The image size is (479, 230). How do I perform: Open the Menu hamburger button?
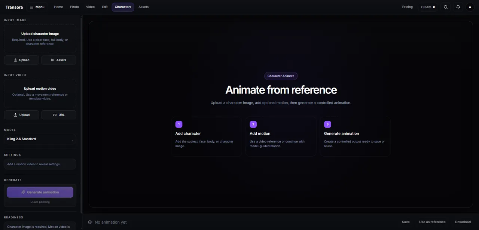37,7
